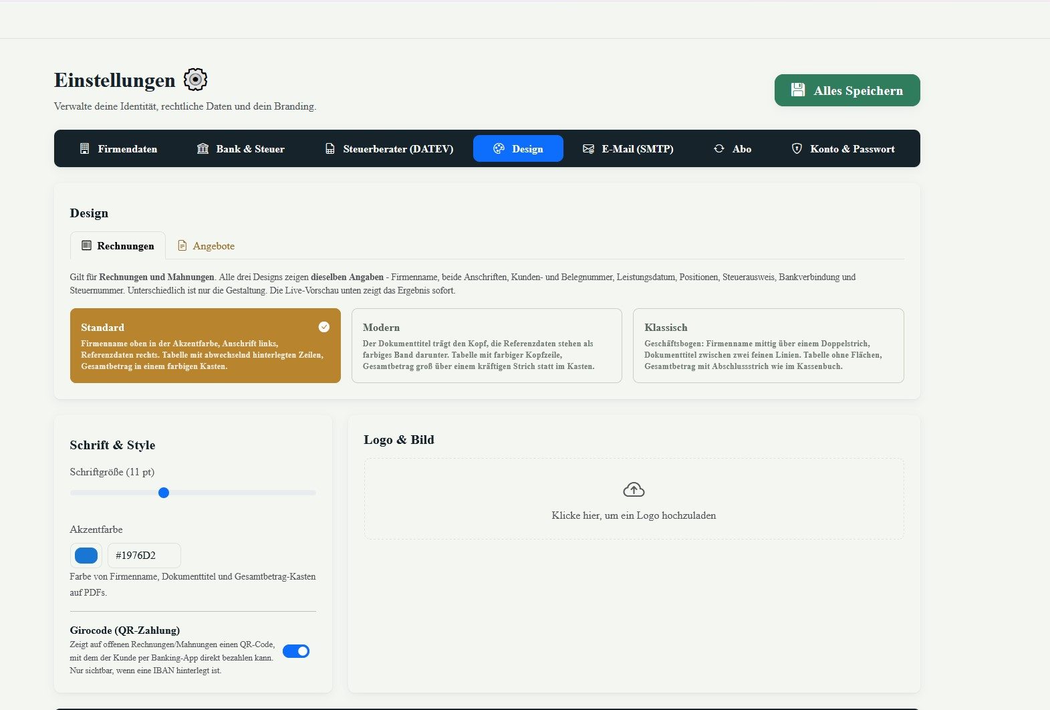This screenshot has height=710, width=1050.
Task: Click the 'Akzentfarbe' label
Action: click(x=96, y=529)
